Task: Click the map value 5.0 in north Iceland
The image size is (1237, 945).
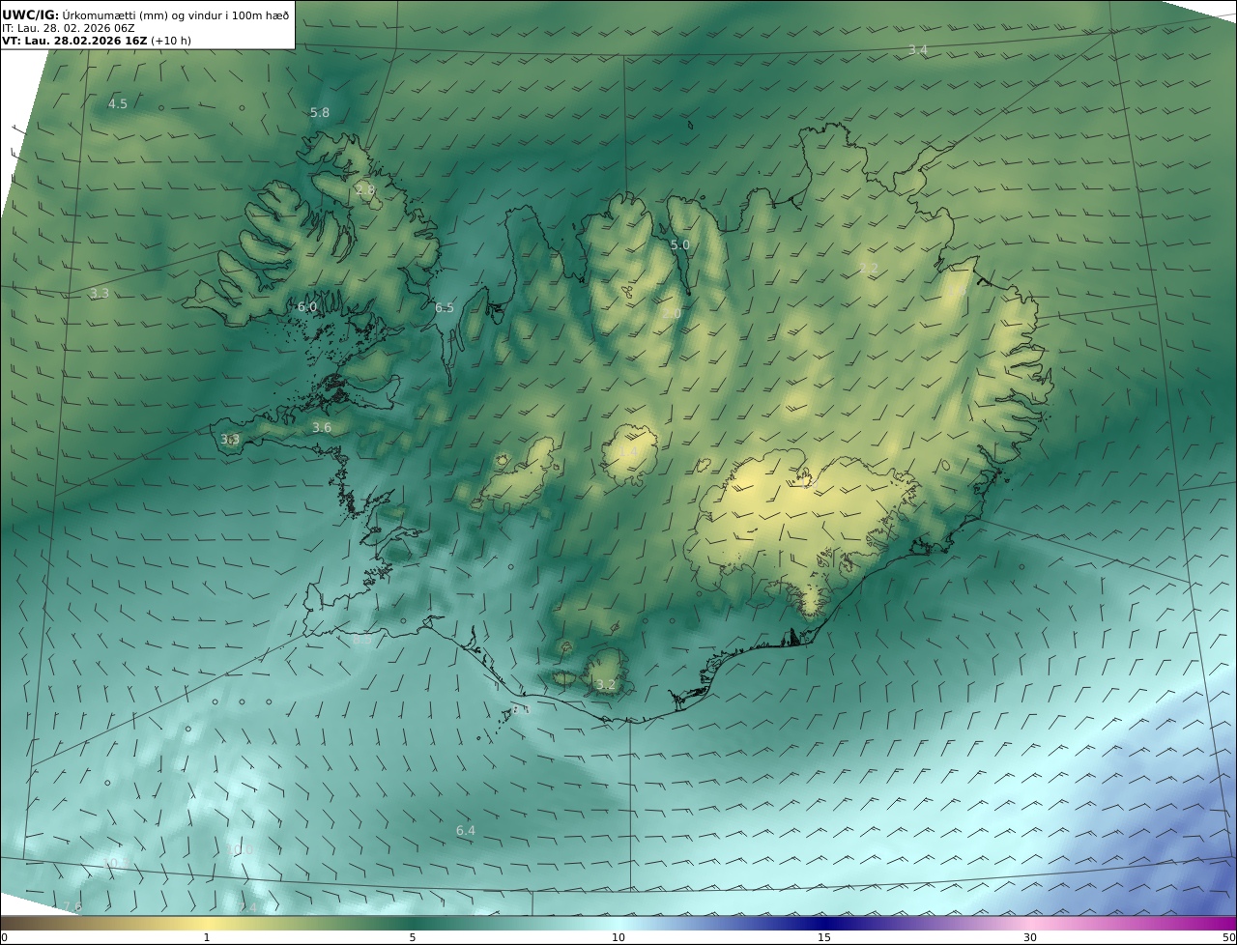Action: (680, 245)
